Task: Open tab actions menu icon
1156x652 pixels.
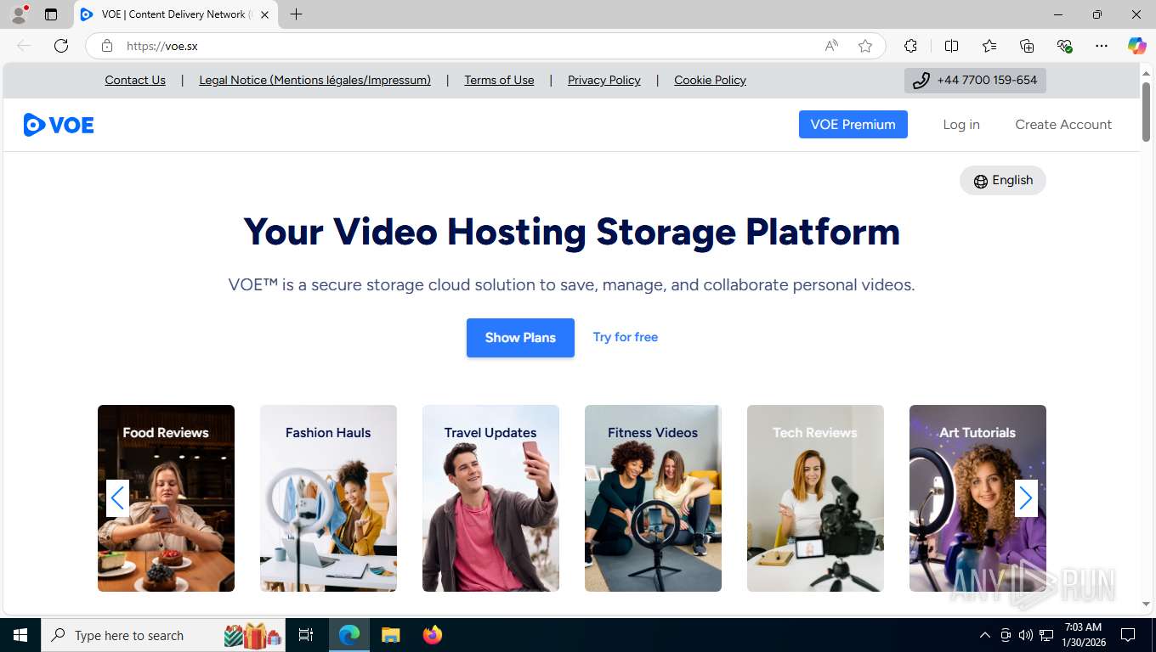Action: (51, 14)
